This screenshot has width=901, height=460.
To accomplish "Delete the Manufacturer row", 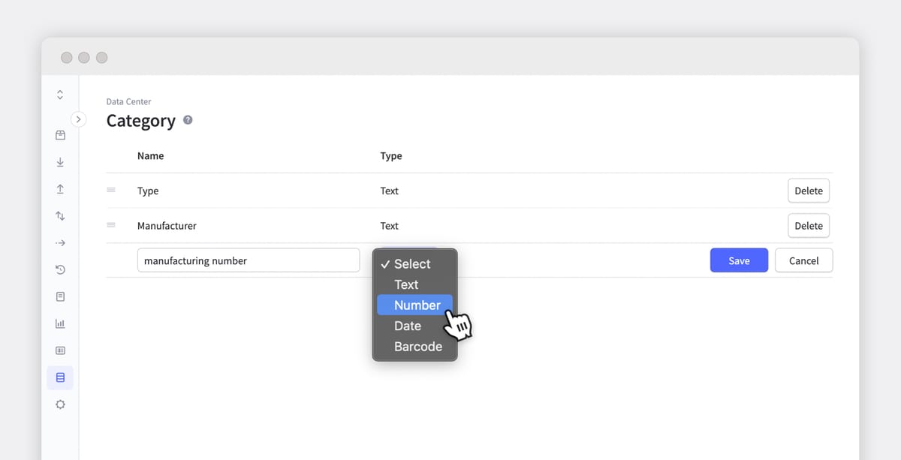I will click(809, 225).
